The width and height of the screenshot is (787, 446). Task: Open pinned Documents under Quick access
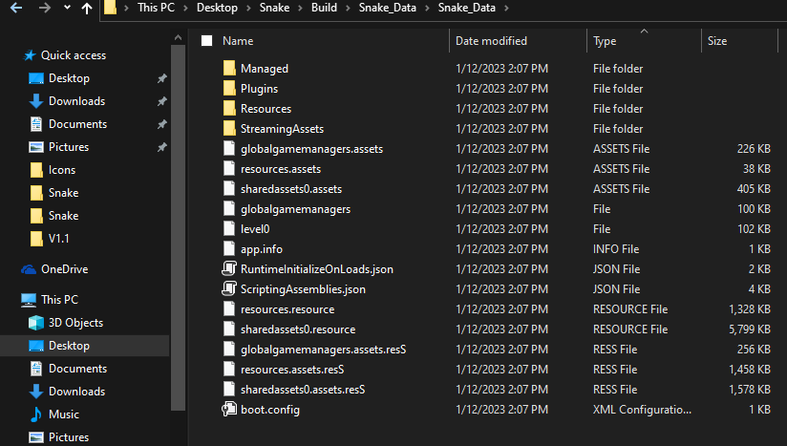[x=77, y=124]
